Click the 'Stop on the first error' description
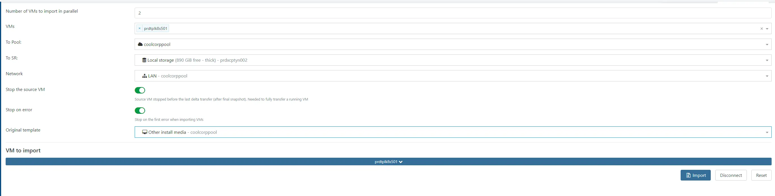The image size is (775, 196). tap(169, 120)
